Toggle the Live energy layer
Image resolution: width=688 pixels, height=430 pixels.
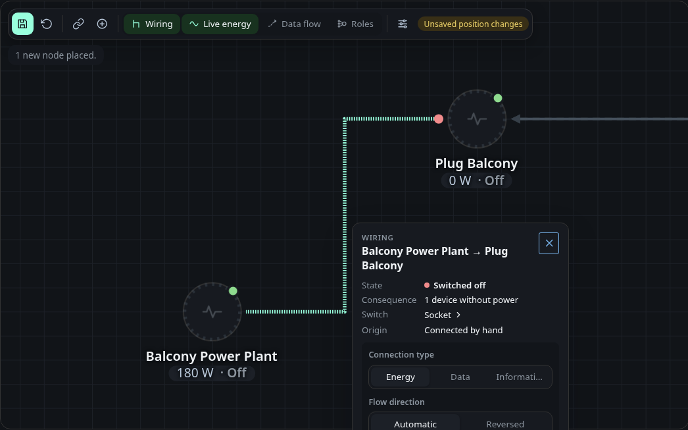(x=220, y=24)
